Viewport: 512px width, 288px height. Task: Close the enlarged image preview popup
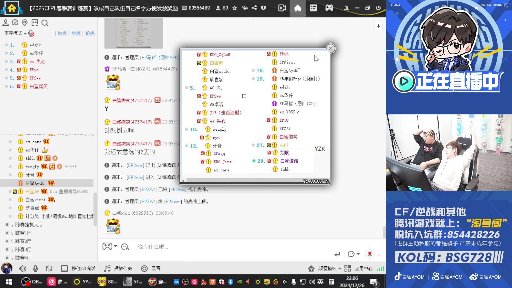point(331,49)
